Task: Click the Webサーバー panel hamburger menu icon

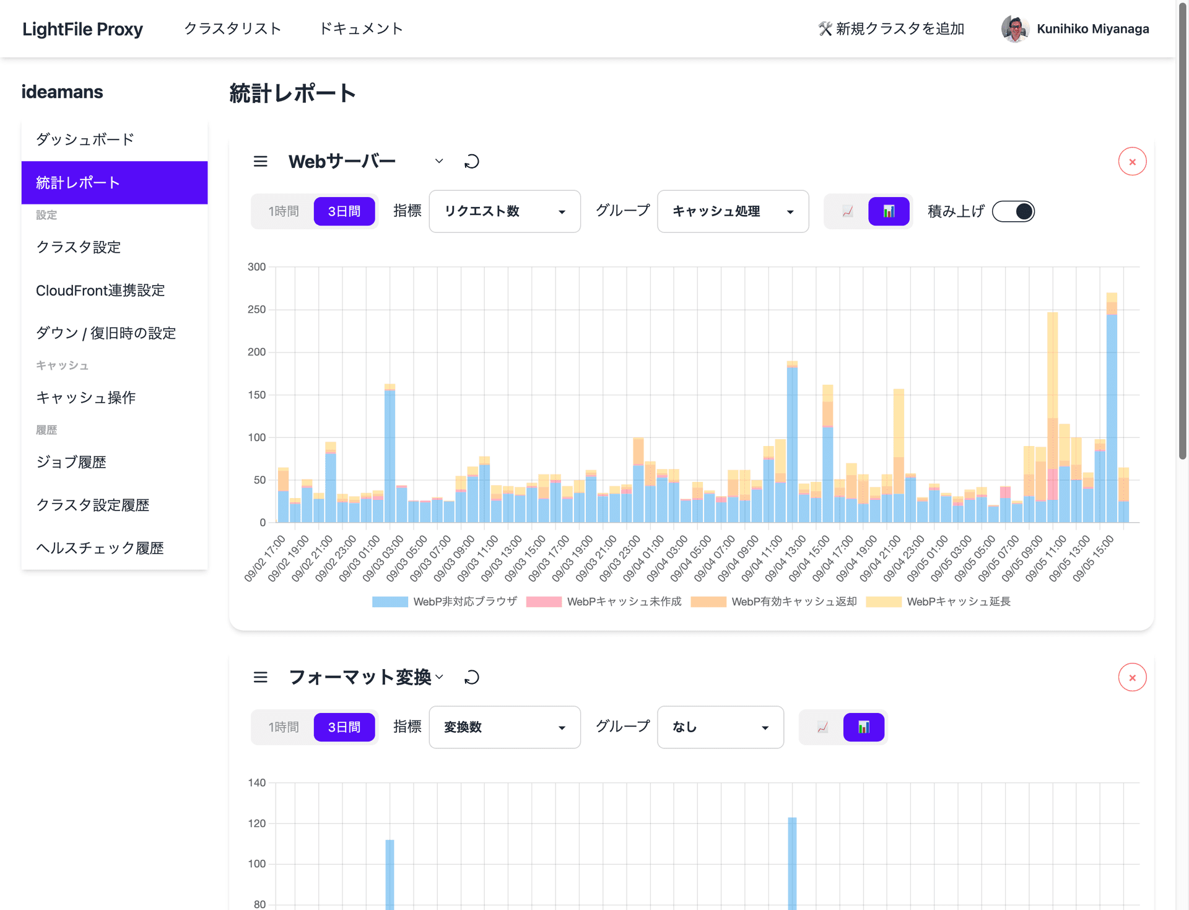Action: pyautogui.click(x=260, y=162)
